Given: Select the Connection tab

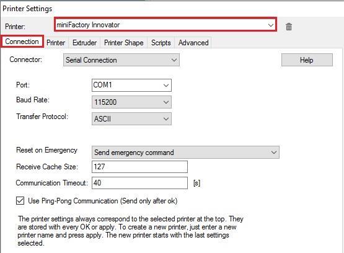Looking at the screenshot, I should pos(22,42).
